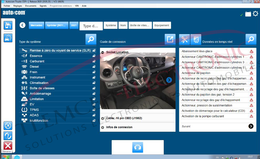
Task: Go to next photo in Socket Location
Action: point(169,80)
